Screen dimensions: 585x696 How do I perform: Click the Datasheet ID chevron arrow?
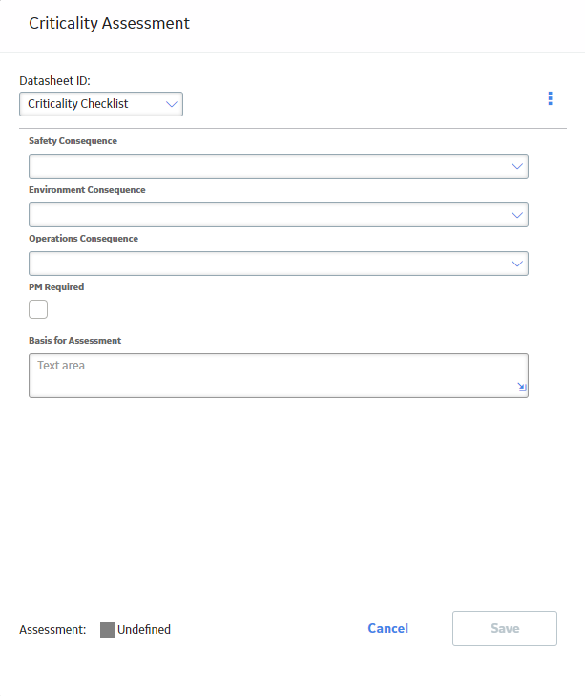(172, 104)
